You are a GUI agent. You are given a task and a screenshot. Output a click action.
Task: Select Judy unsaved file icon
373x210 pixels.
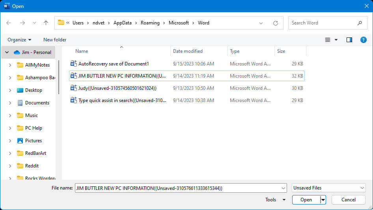point(73,88)
